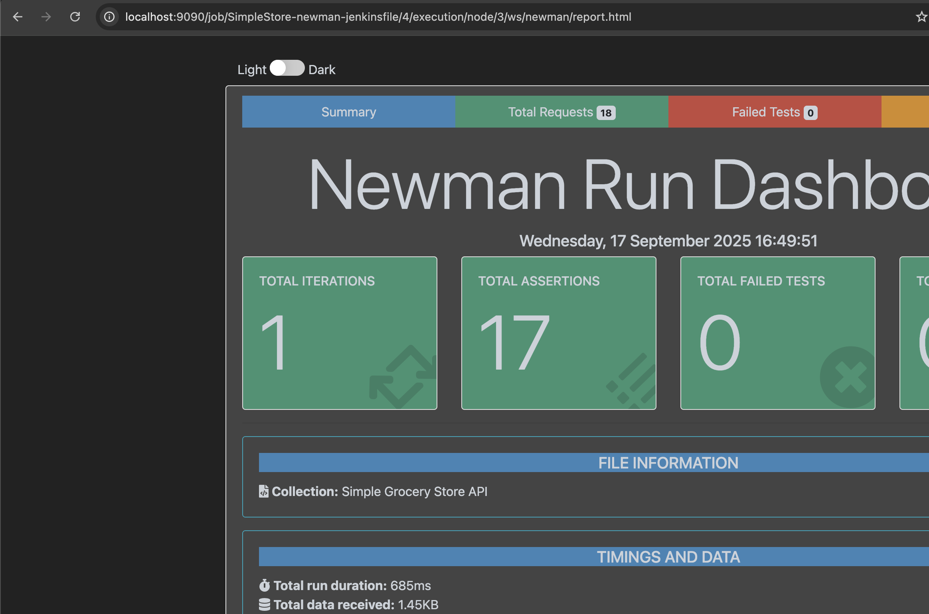Click the number 17 in Total Assertions
This screenshot has height=614, width=929.
515,342
